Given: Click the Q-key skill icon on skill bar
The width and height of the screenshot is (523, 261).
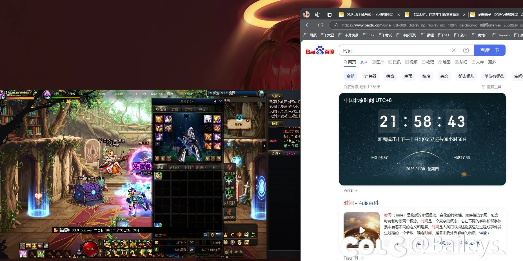Looking at the screenshot, I should [107, 244].
